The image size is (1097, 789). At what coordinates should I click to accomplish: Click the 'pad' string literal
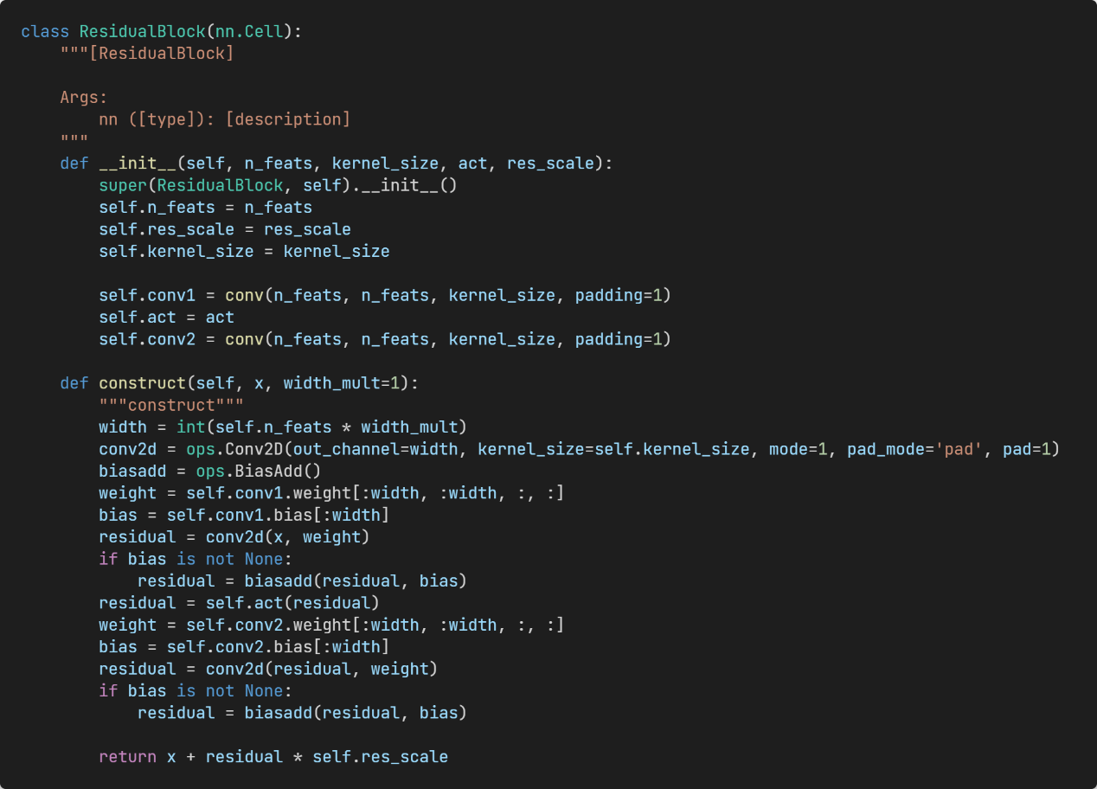[x=959, y=449]
